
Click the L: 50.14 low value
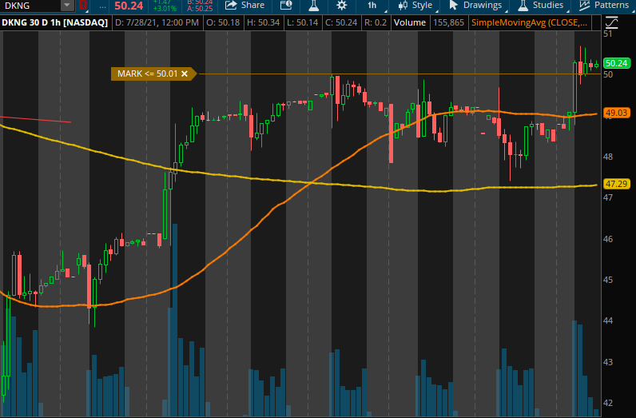302,22
